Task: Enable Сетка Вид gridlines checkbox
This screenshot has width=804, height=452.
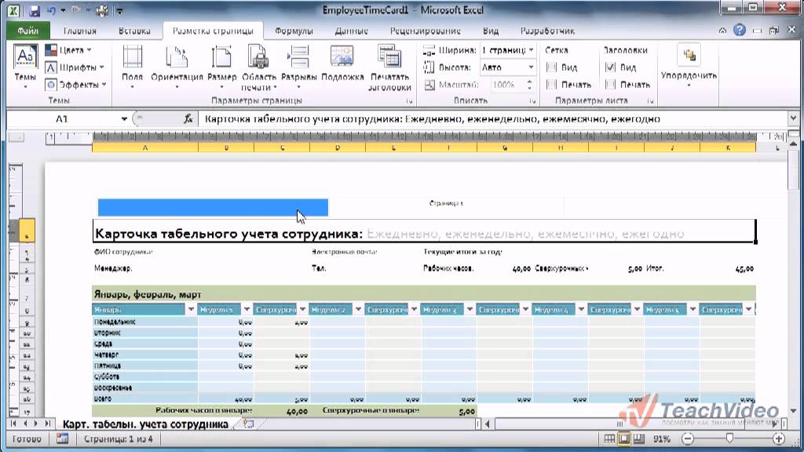Action: point(552,67)
